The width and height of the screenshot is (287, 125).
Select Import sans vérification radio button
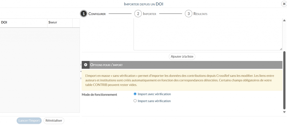pyautogui.click(x=135, y=101)
